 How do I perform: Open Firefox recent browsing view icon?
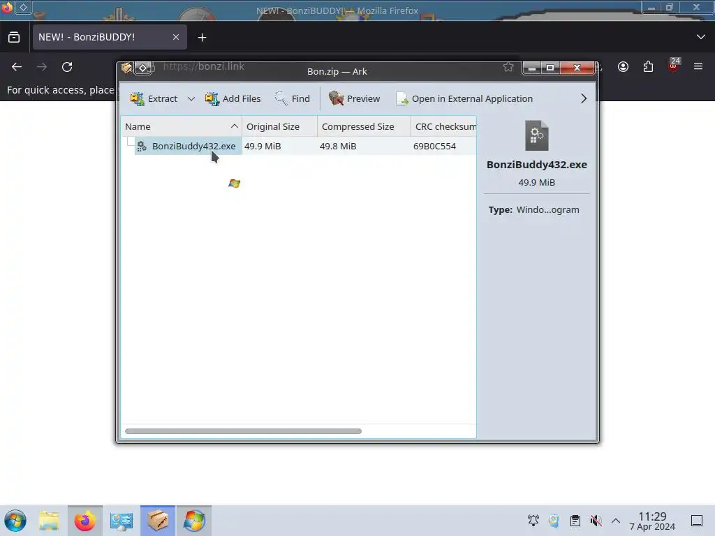click(14, 38)
